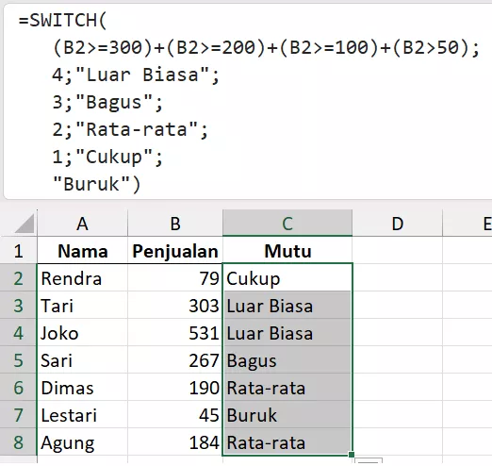This screenshot has width=492, height=466.
Task: Select row 8 header
Action: click(x=18, y=442)
